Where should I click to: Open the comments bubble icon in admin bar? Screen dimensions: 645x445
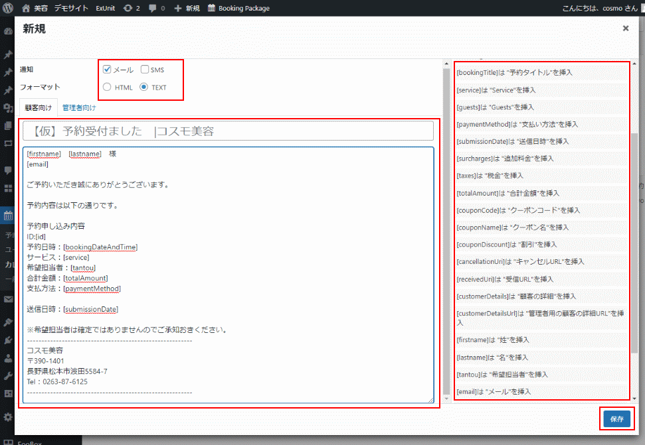click(153, 9)
